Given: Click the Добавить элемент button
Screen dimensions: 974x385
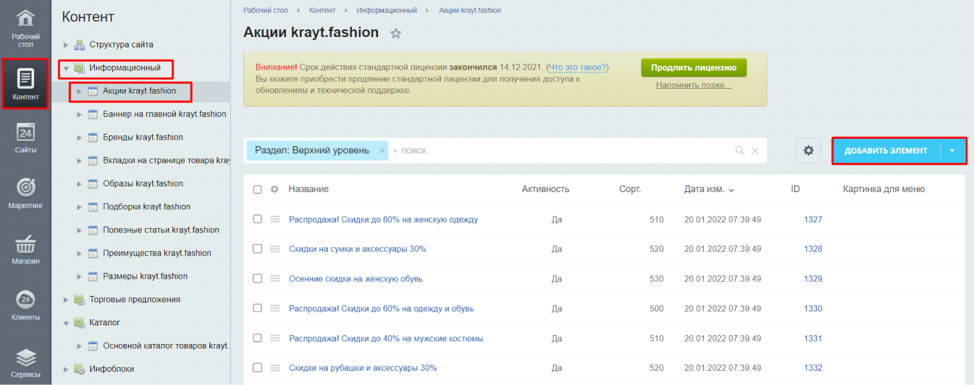Looking at the screenshot, I should [886, 151].
